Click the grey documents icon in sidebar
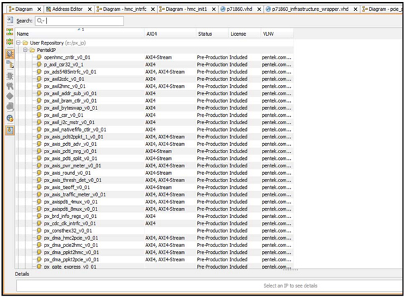Viewport: 405px width, 297px height. (10, 106)
